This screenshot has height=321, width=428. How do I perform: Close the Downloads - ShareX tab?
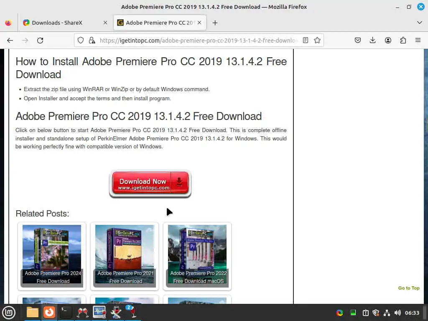[x=105, y=23]
